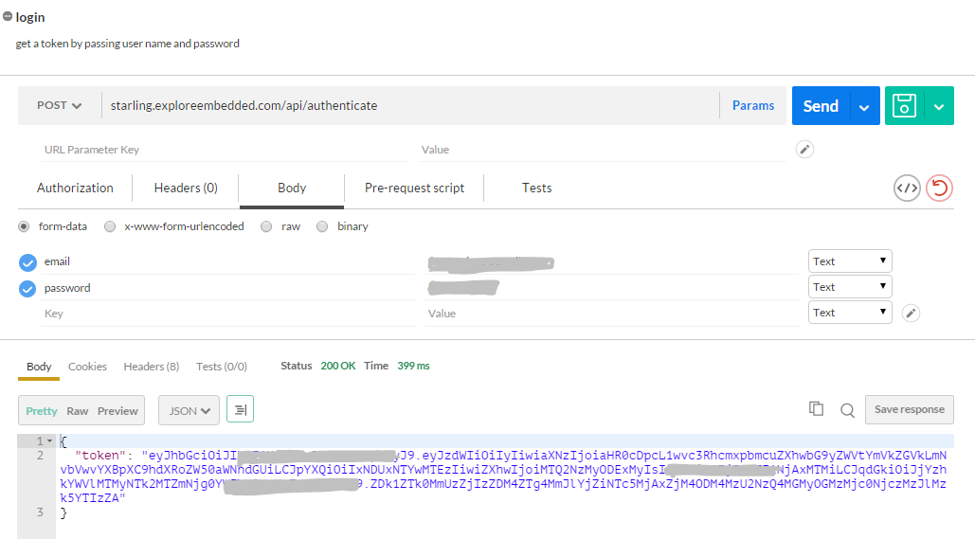Screen dimensions: 975x539
Task: Send the request
Action: pyautogui.click(x=821, y=106)
